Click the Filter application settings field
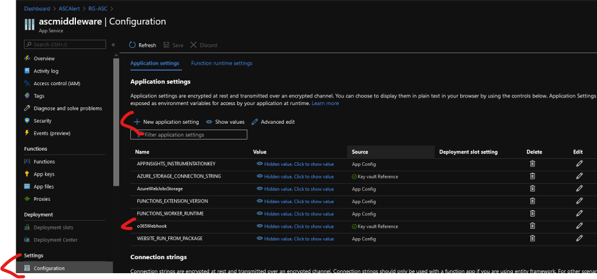 [x=189, y=135]
